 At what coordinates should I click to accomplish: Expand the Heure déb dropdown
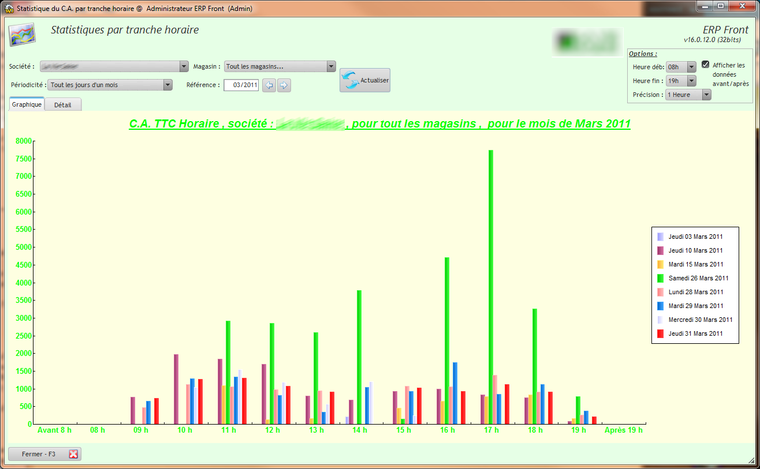pyautogui.click(x=691, y=67)
